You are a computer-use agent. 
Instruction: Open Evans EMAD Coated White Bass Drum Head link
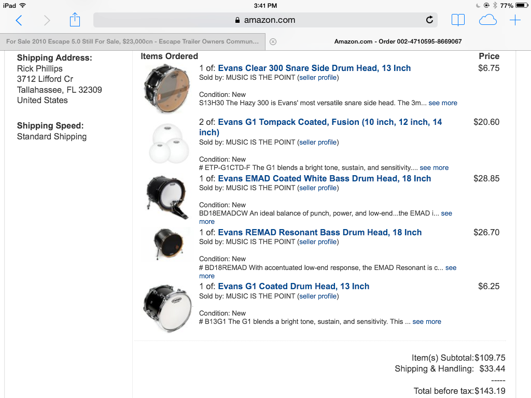pyautogui.click(x=325, y=178)
